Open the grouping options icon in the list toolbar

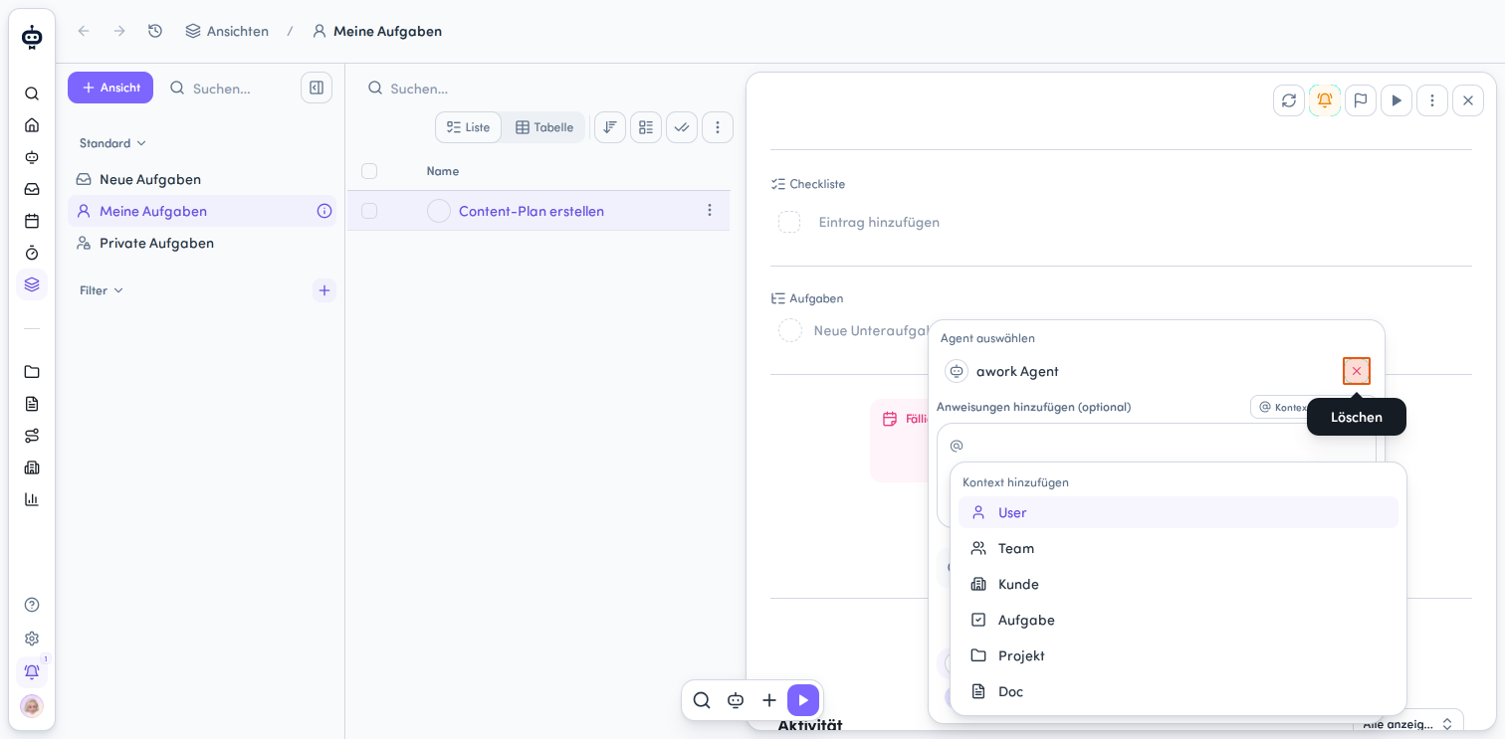(646, 127)
